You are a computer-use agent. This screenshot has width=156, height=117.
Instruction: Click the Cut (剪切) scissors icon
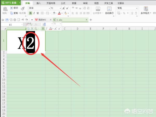(11, 8)
